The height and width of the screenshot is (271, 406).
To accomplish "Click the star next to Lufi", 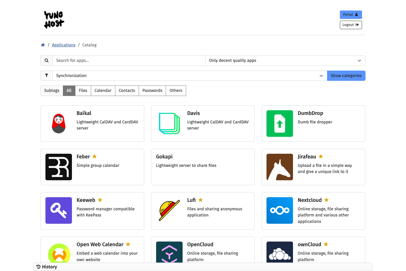I will pyautogui.click(x=200, y=200).
